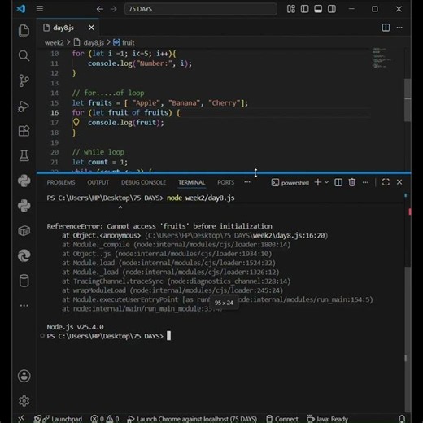Switch to the DEBUG CONSOLE tab

coord(143,182)
